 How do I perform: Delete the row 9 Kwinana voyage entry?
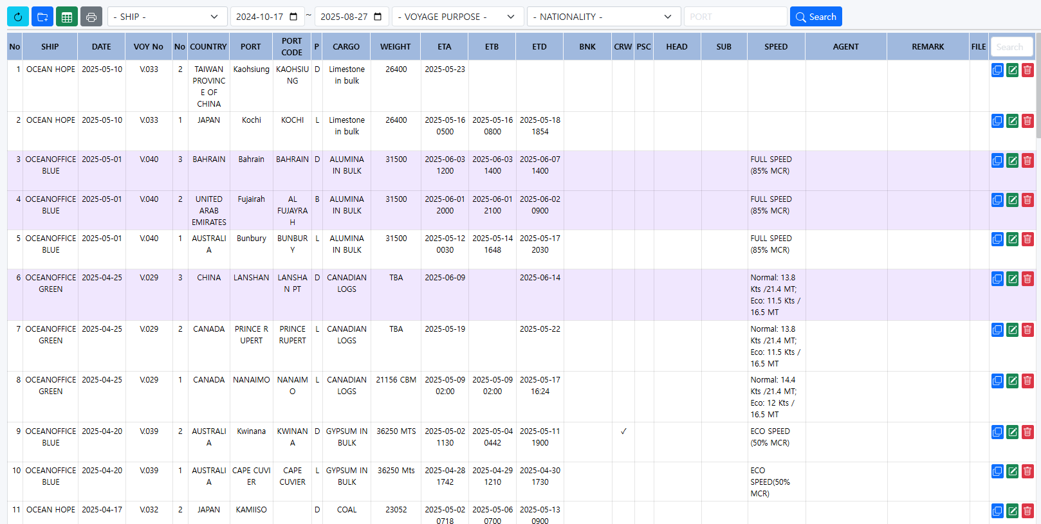pos(1027,433)
